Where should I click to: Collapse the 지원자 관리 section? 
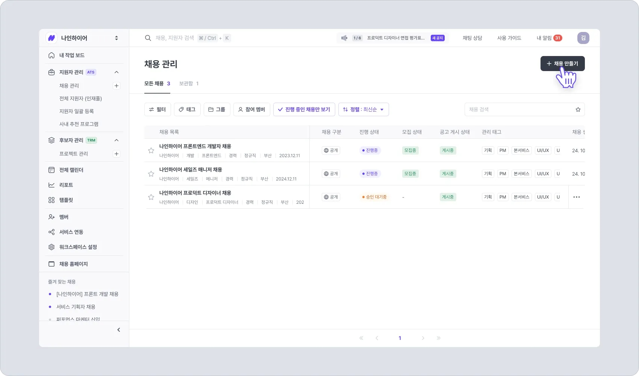pyautogui.click(x=117, y=72)
